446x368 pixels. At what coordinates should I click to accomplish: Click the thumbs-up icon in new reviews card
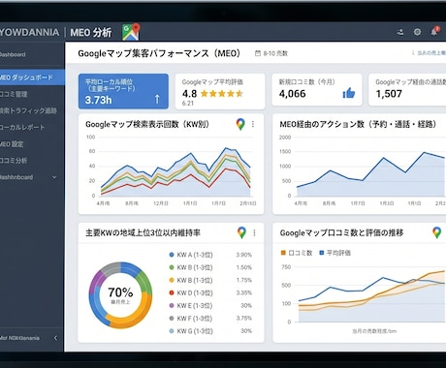tap(349, 93)
